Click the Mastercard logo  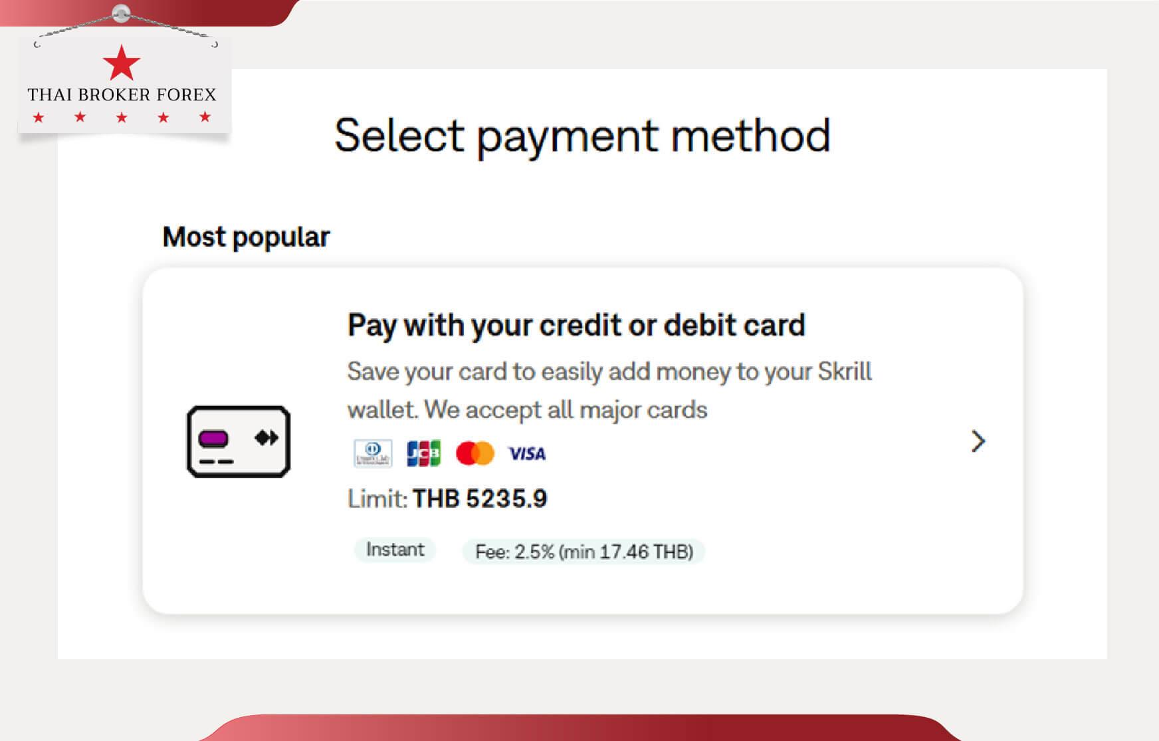pos(475,453)
